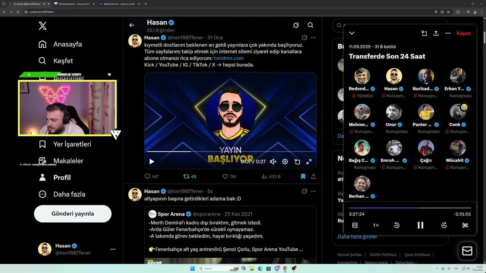The height and width of the screenshot is (273, 486).
Task: Pause the Space playback
Action: 420,225
